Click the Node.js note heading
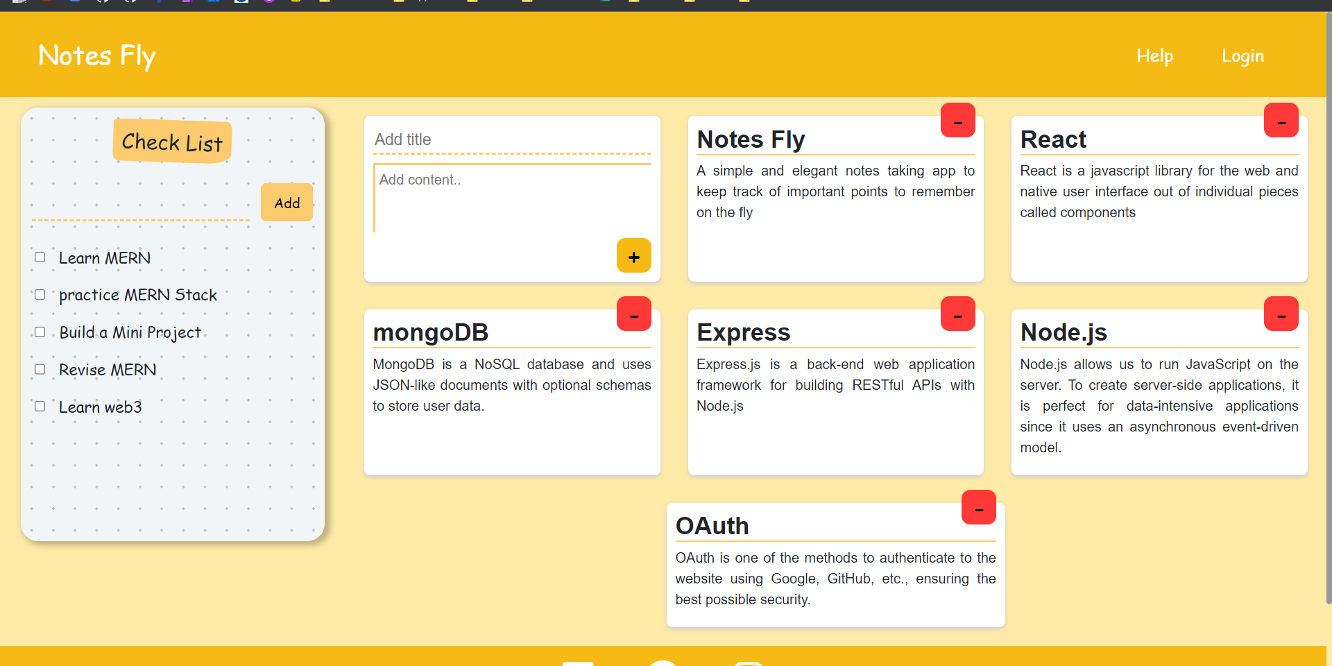Image resolution: width=1332 pixels, height=666 pixels. pyautogui.click(x=1064, y=333)
